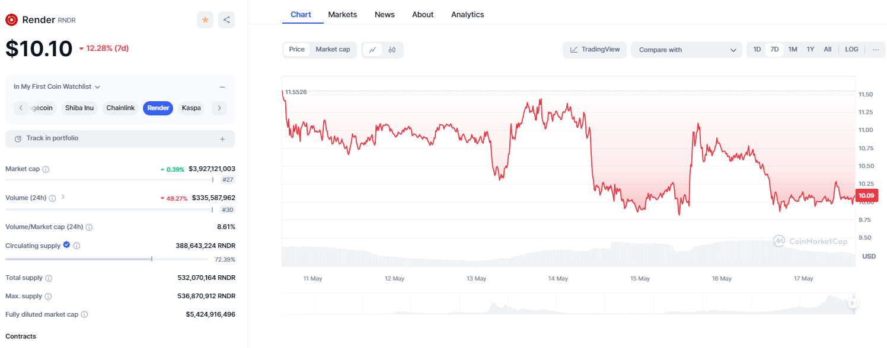Open the chart more options ellipsis
The height and width of the screenshot is (348, 887).
(x=876, y=50)
